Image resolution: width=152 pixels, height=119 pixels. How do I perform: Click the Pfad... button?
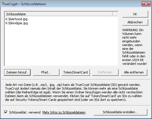click(46, 72)
